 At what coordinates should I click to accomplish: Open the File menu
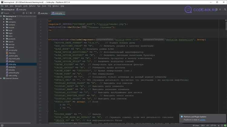(x=2, y=6)
